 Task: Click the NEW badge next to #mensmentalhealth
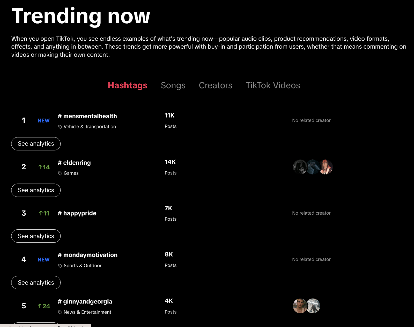coord(43,120)
